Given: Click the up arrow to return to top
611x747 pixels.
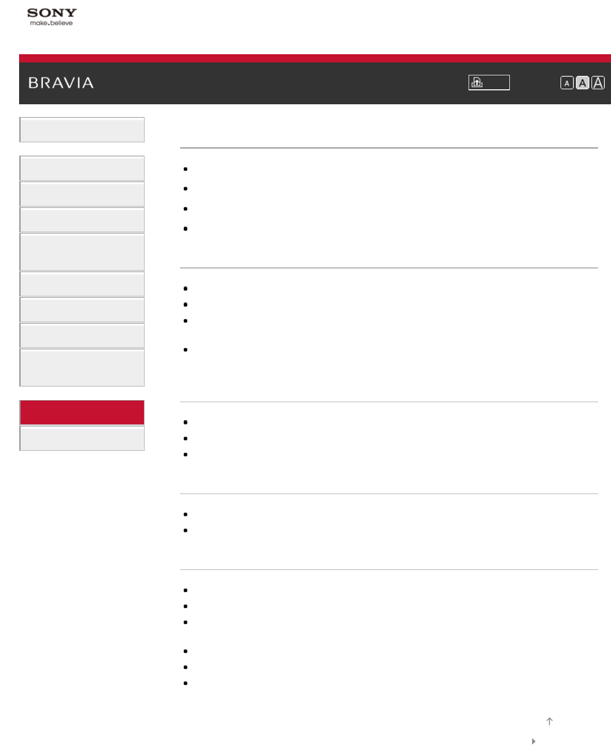Looking at the screenshot, I should (x=550, y=721).
